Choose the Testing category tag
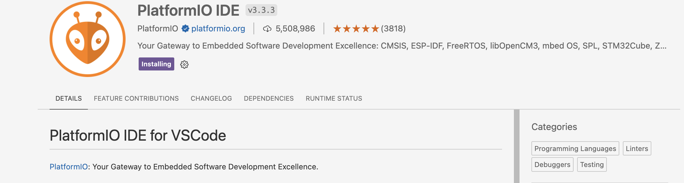 (x=592, y=164)
